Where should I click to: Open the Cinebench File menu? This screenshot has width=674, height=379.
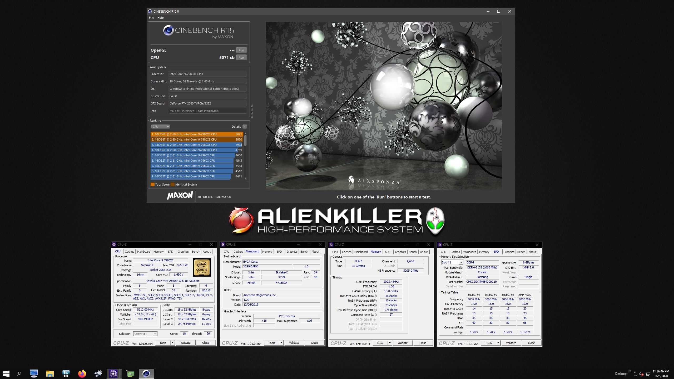coord(151,18)
